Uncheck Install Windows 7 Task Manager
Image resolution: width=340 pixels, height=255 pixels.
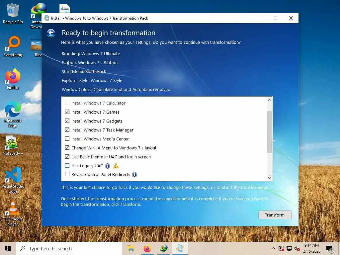point(67,130)
